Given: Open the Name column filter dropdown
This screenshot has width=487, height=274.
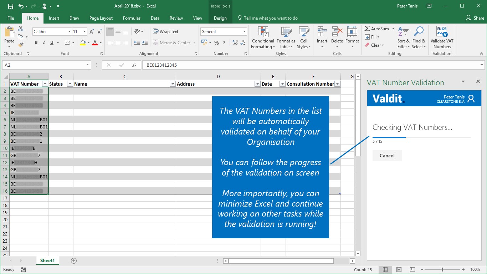Looking at the screenshot, I should point(173,84).
